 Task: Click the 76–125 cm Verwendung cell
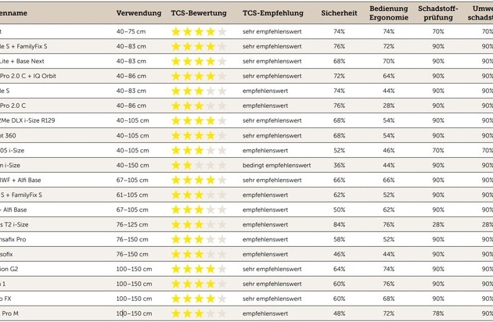click(x=132, y=224)
